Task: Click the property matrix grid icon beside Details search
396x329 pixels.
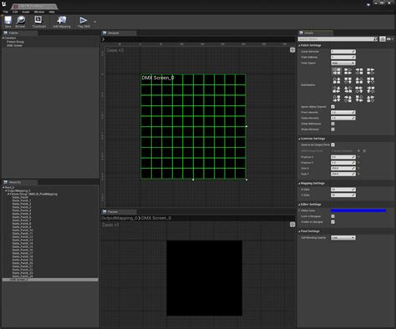Action: click(383, 39)
